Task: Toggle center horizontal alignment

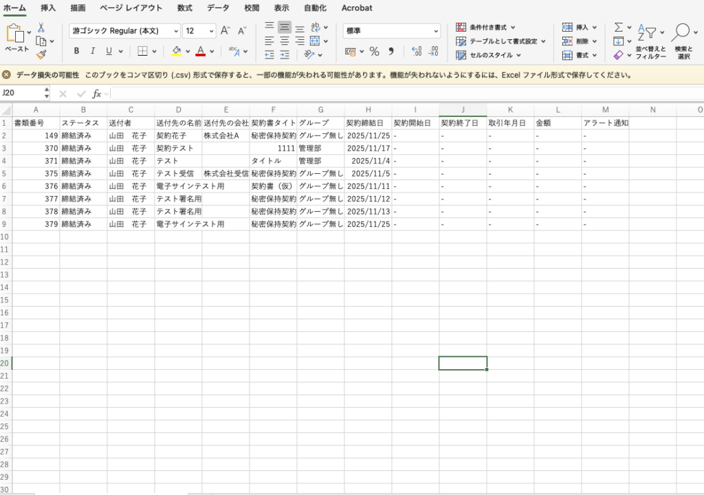Action: 285,41
